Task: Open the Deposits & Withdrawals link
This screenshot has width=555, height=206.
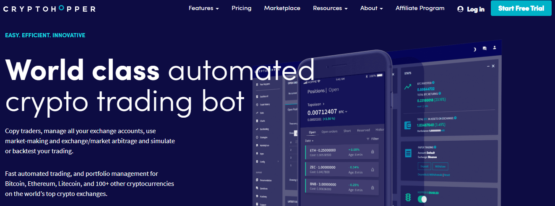Action: [430, 175]
